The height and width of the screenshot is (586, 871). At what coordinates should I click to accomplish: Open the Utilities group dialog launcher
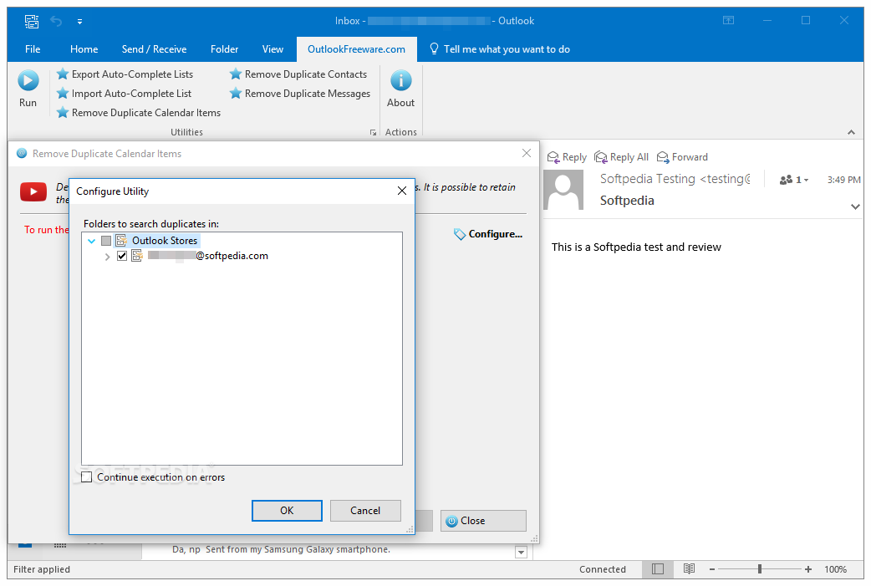(373, 132)
